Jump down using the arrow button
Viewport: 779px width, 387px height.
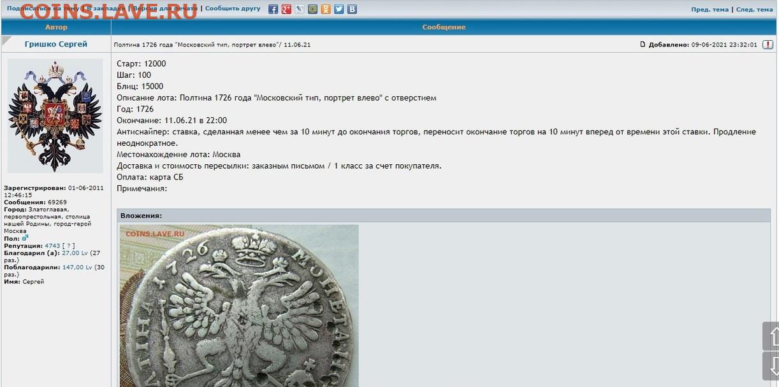coord(771,366)
